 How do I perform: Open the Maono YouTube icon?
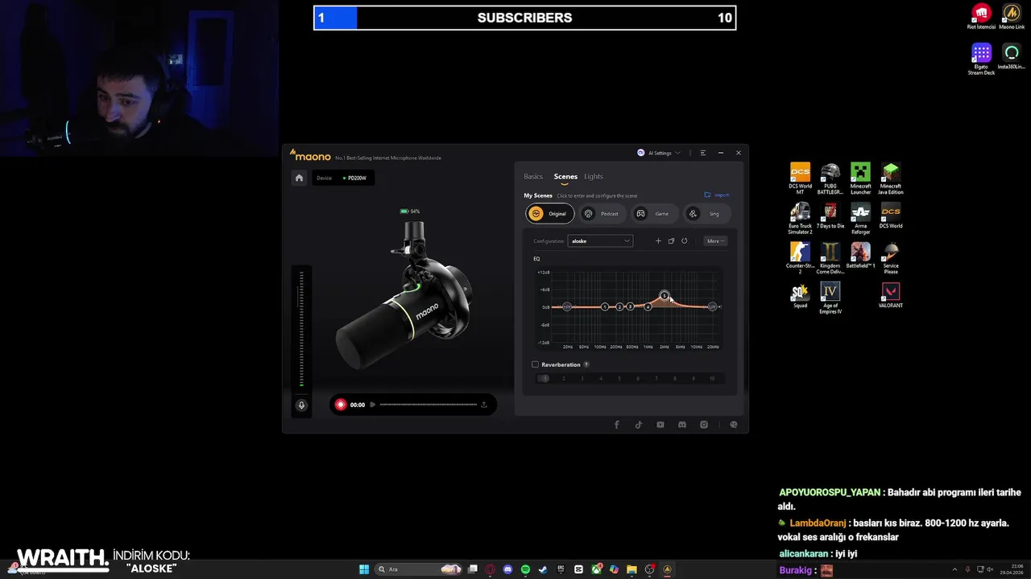(660, 425)
